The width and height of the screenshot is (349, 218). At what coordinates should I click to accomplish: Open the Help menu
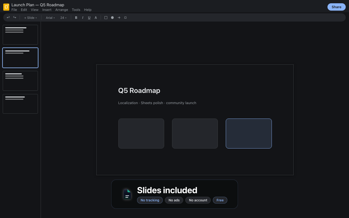tap(88, 10)
